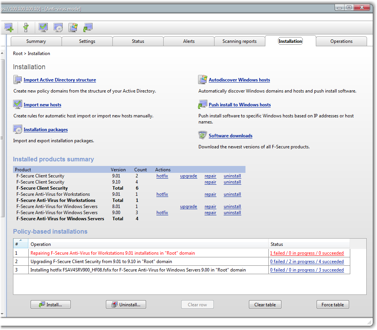Switch to the Summary tab
This screenshot has width=377, height=330.
tap(36, 41)
